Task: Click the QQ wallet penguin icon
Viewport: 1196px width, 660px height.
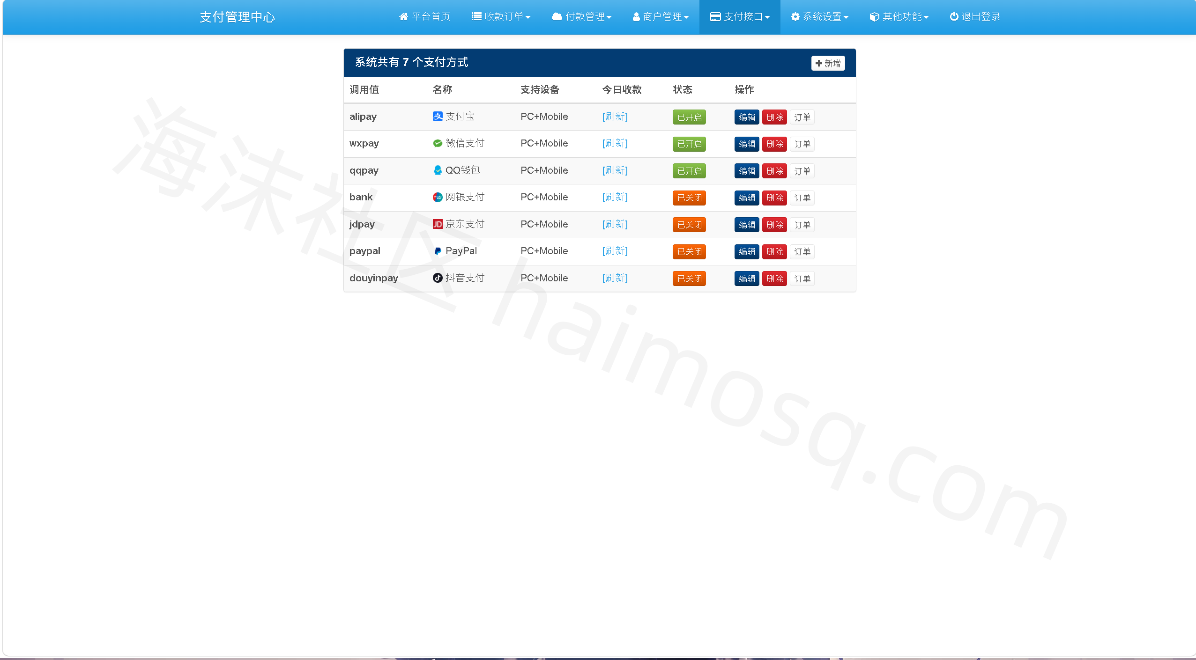Action: pyautogui.click(x=438, y=170)
